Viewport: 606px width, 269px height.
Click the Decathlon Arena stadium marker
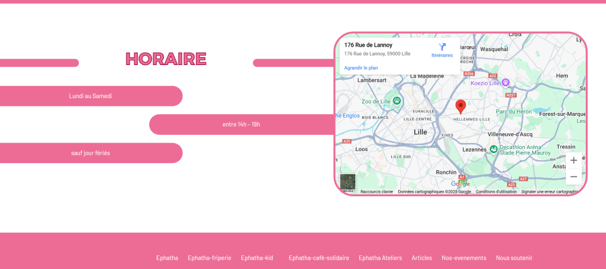(x=492, y=148)
